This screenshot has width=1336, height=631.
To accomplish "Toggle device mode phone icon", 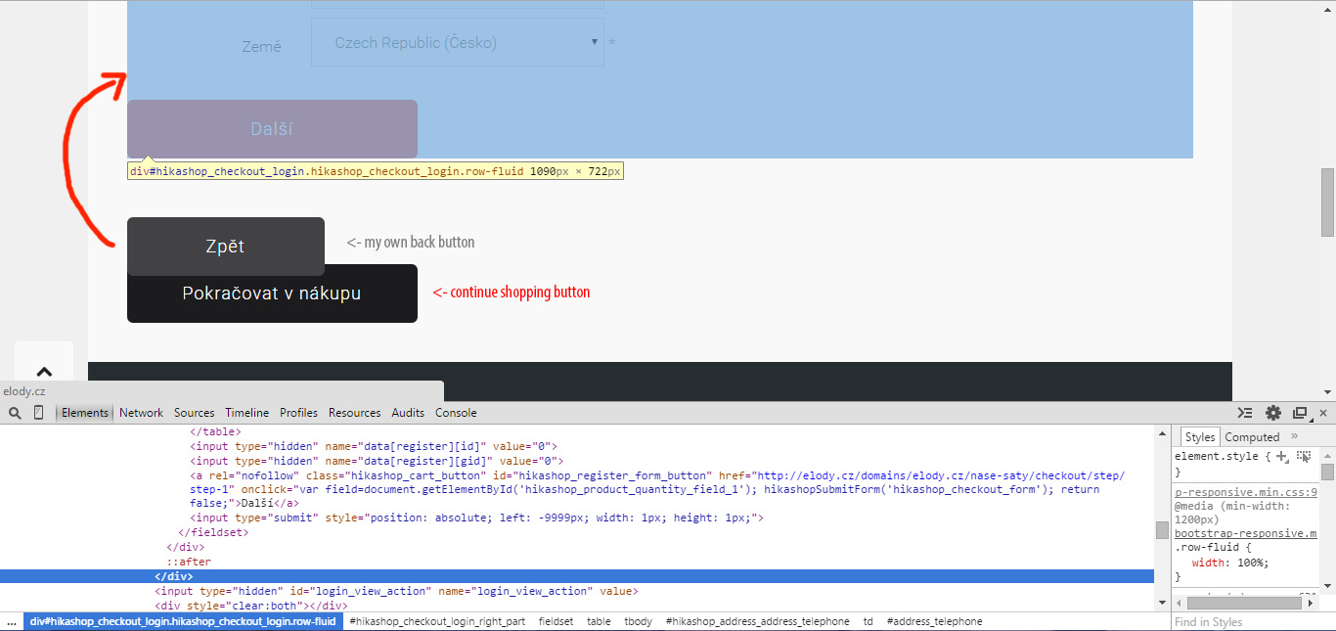I will tap(38, 413).
